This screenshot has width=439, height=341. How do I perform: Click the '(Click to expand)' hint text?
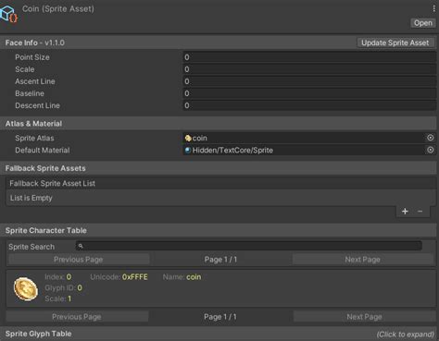(x=405, y=335)
